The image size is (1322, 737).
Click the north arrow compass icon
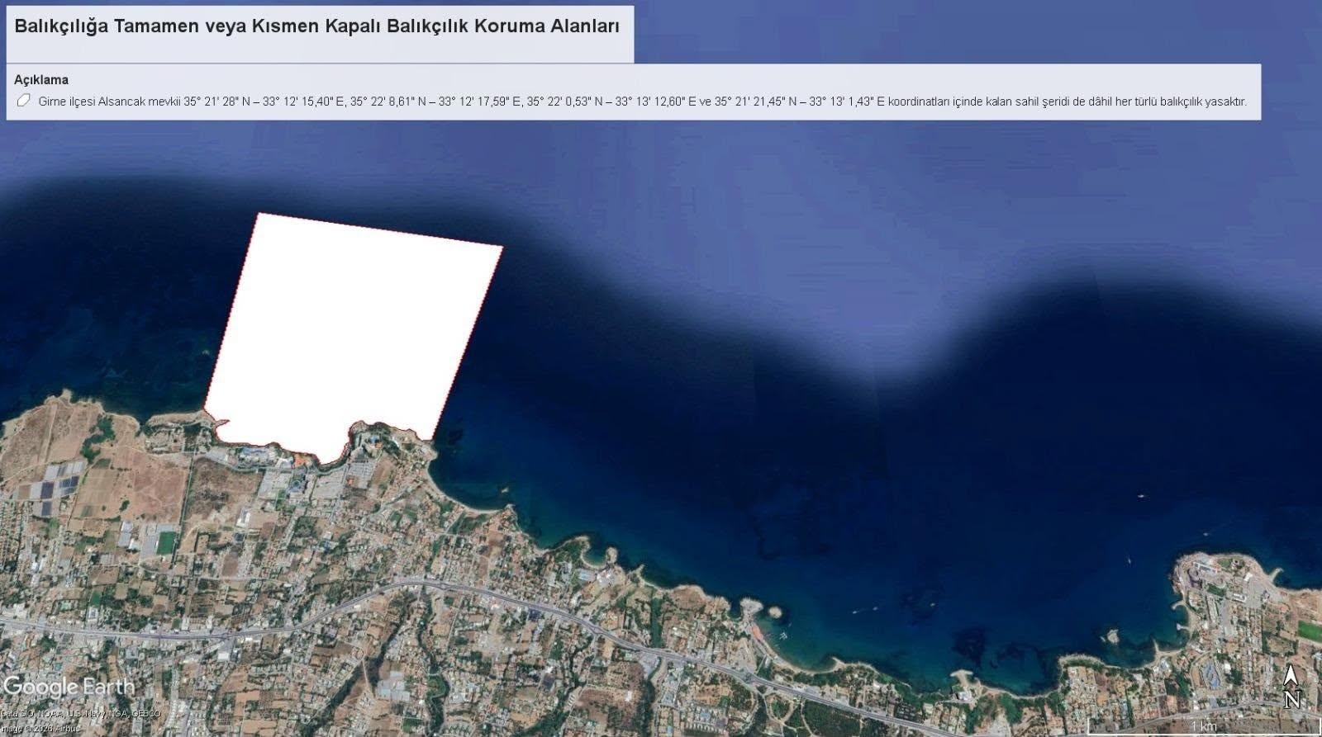pos(1291,687)
